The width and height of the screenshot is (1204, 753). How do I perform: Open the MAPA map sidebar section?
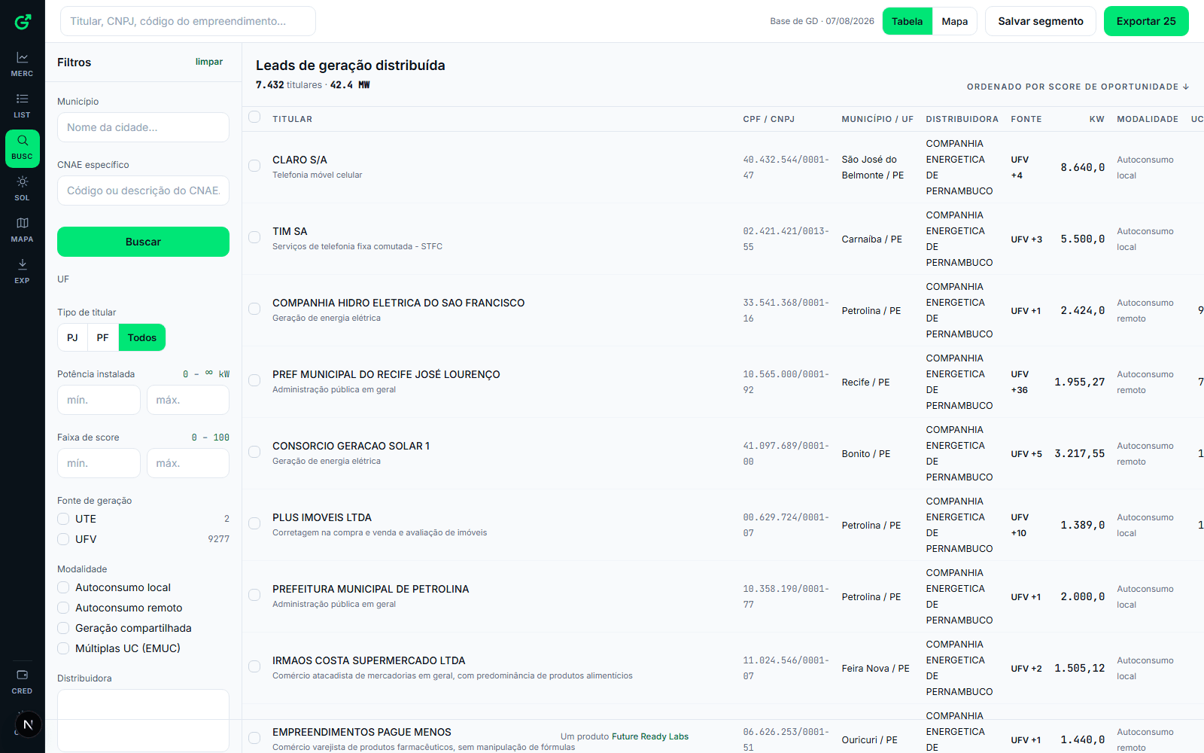point(23,230)
